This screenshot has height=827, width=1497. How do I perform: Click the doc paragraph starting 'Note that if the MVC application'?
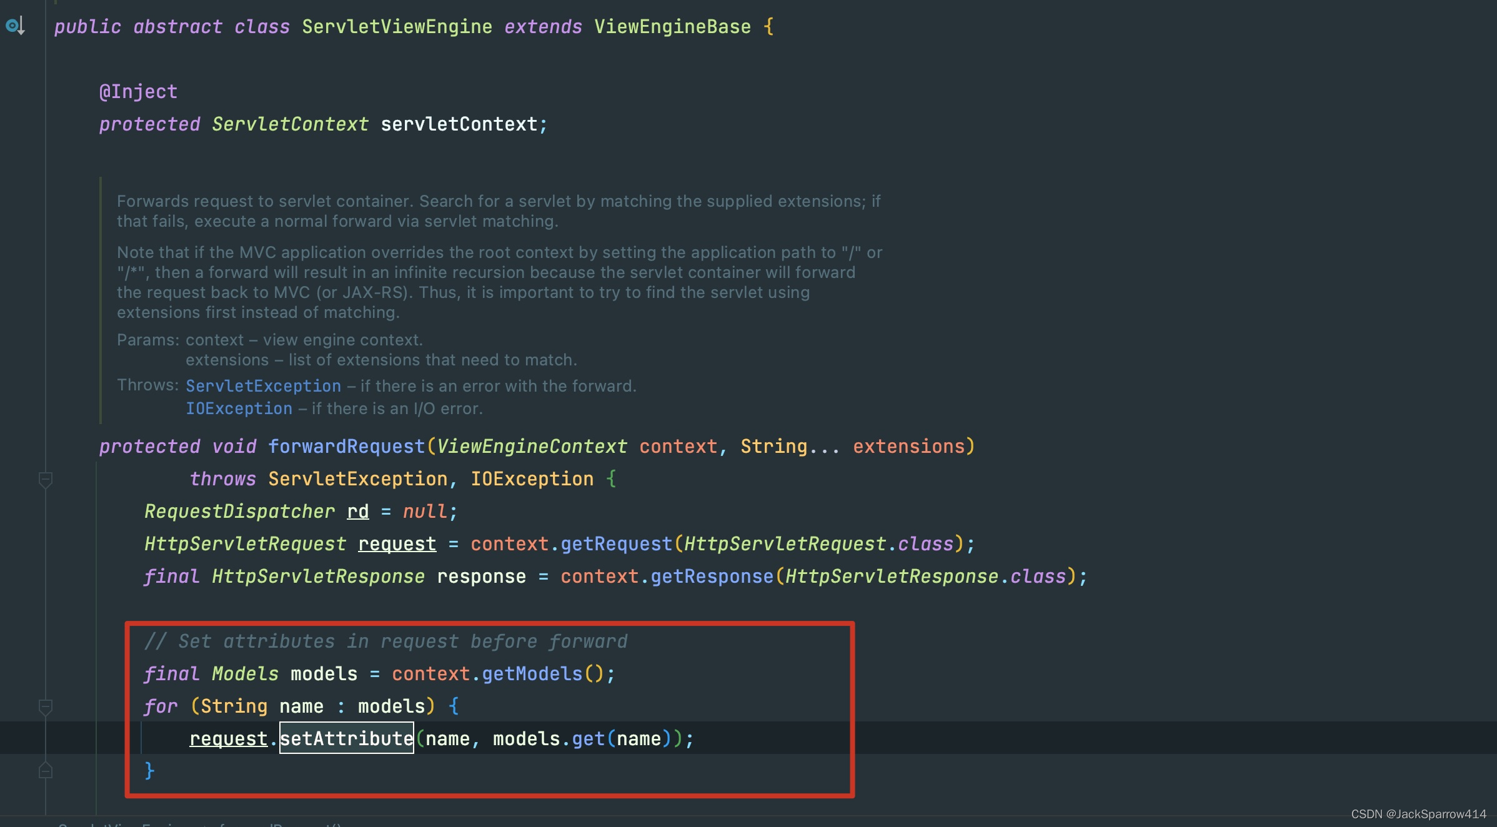click(x=500, y=282)
